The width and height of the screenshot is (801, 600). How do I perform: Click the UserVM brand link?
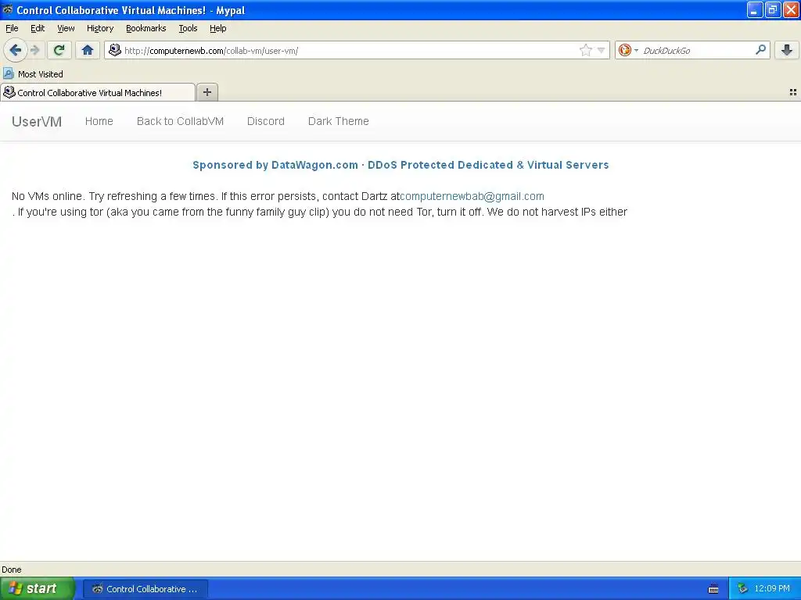point(37,121)
